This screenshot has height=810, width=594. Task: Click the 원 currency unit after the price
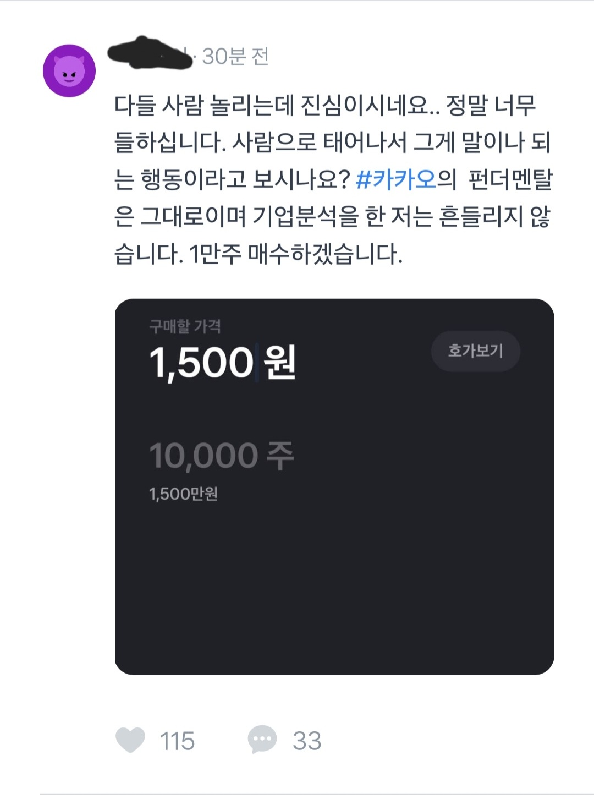280,363
